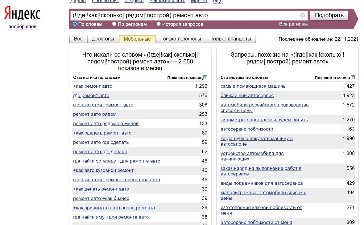Viewport: 364px width, 225px height.
Task: Open the '+как ремонт авто' query link
Action: pos(93,86)
